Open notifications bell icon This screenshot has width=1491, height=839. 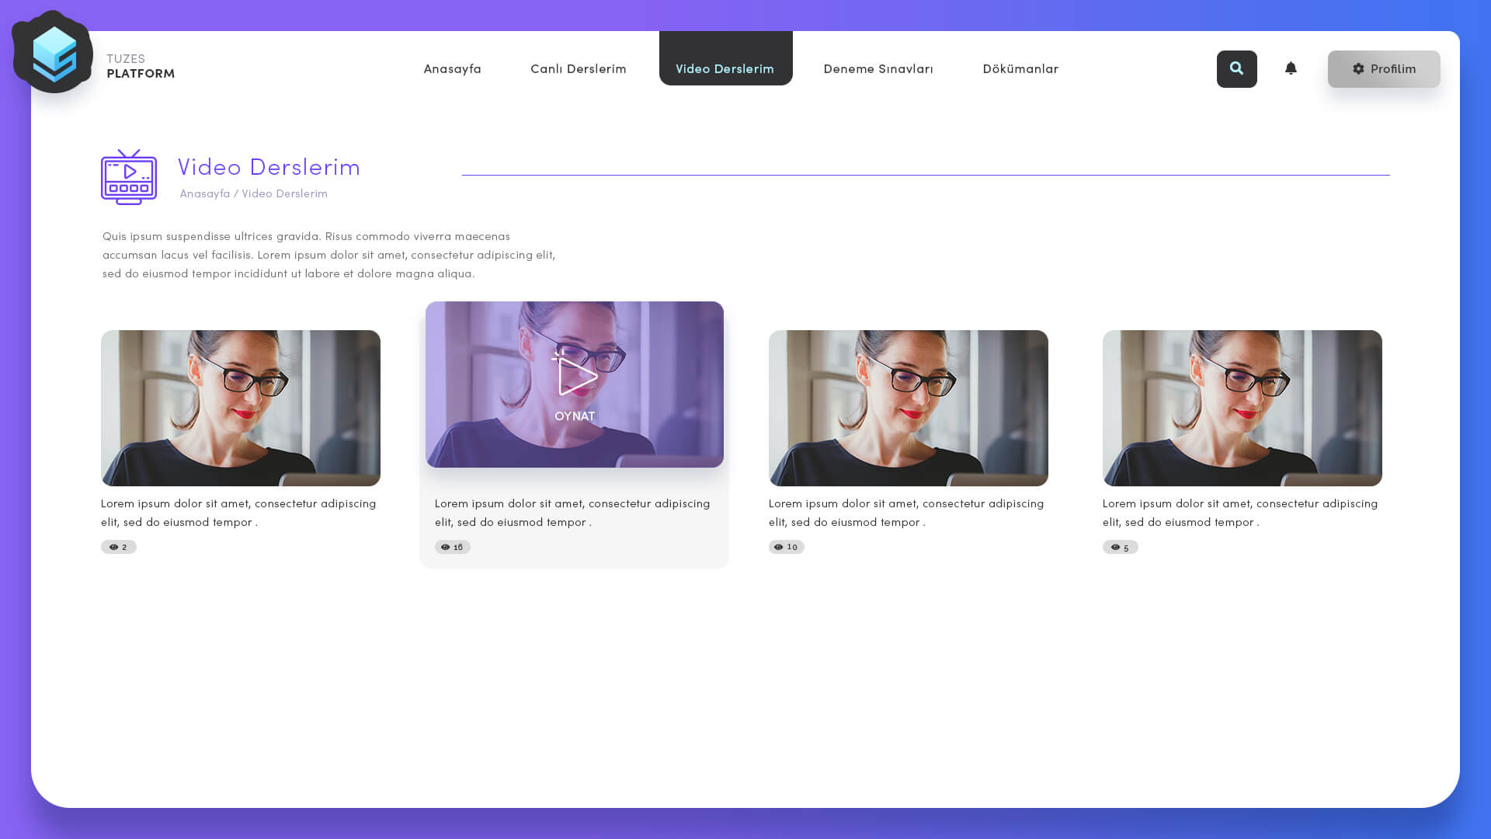click(1291, 68)
